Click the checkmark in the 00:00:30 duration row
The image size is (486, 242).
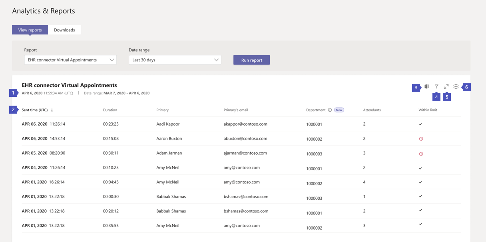pos(420,196)
